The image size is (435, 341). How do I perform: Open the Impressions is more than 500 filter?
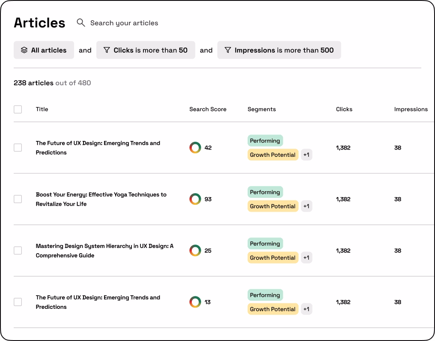tap(279, 50)
